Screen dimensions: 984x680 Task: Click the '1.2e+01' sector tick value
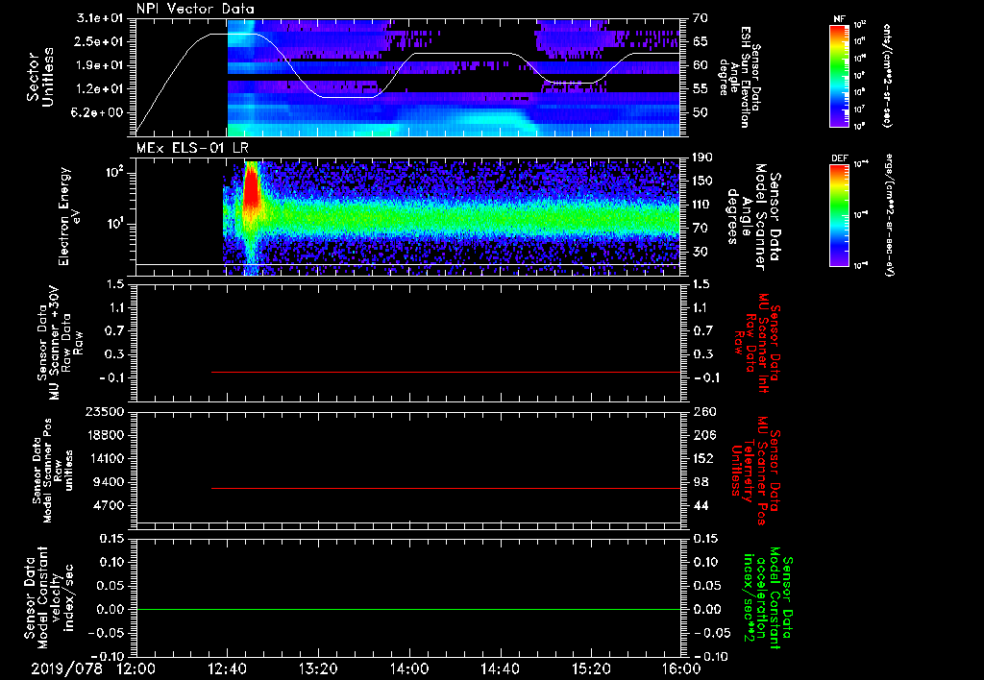100,89
